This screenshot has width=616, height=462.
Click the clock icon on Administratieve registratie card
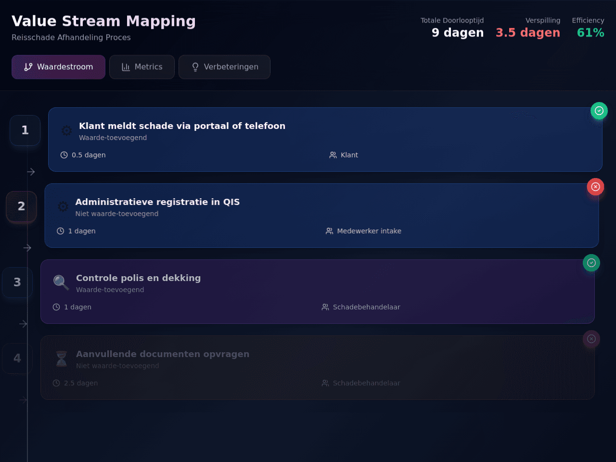(60, 231)
